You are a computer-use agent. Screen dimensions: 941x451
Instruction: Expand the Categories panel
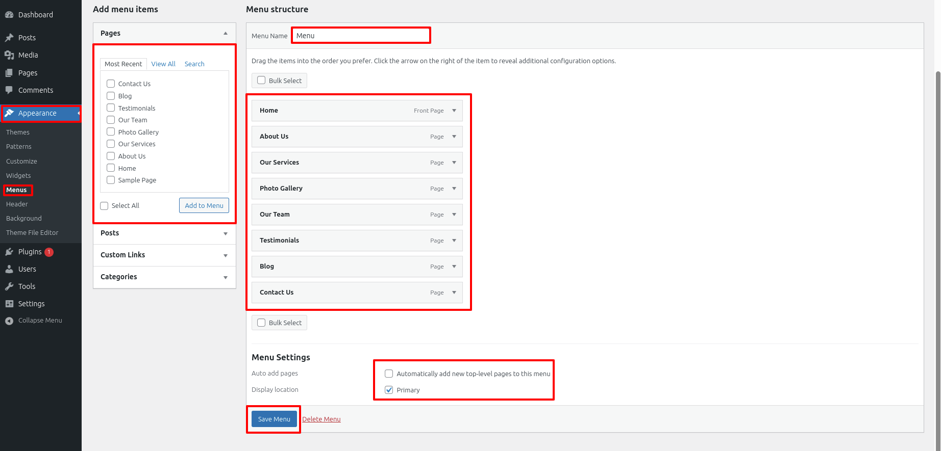click(x=225, y=277)
